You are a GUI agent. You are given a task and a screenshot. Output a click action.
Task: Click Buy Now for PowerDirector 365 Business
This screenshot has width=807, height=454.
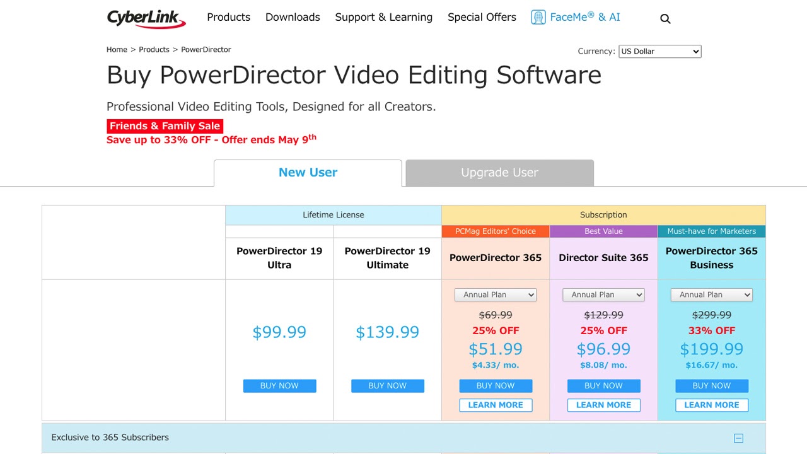pyautogui.click(x=712, y=386)
